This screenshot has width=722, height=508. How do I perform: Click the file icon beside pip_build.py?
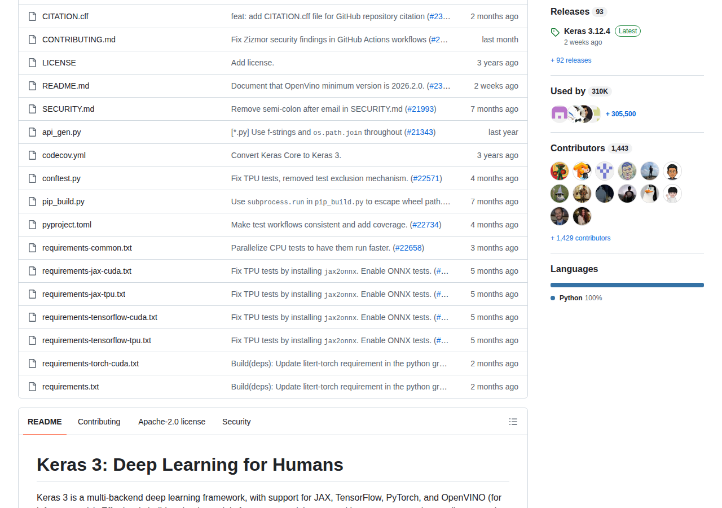(x=32, y=202)
